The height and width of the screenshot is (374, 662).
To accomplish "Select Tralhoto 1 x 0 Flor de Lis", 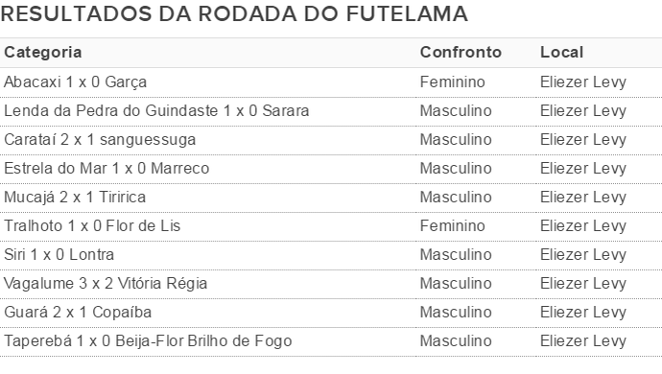I will pos(92,225).
